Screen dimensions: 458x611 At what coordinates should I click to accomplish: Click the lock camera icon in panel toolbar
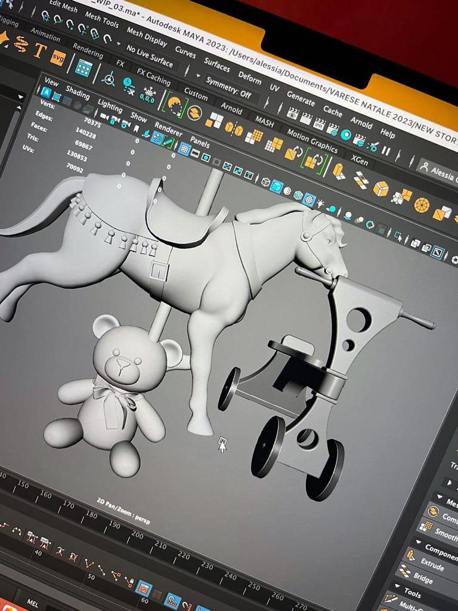114,121
